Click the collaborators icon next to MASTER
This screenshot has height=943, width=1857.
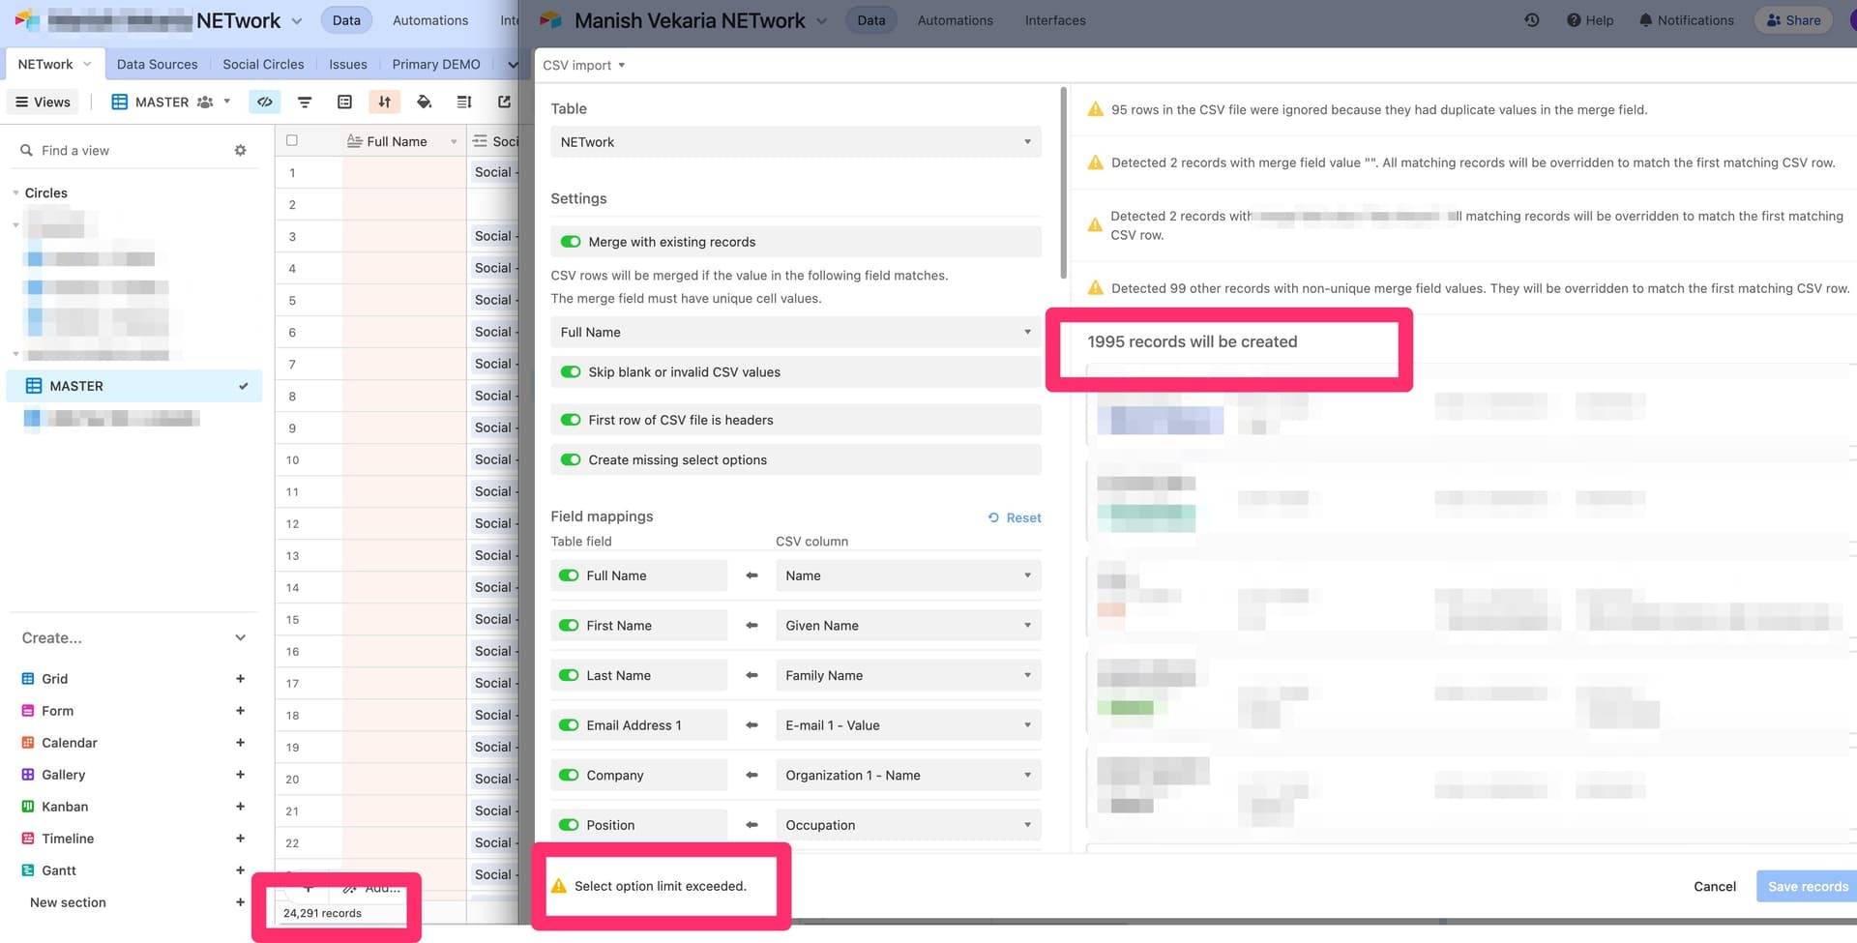point(205,102)
